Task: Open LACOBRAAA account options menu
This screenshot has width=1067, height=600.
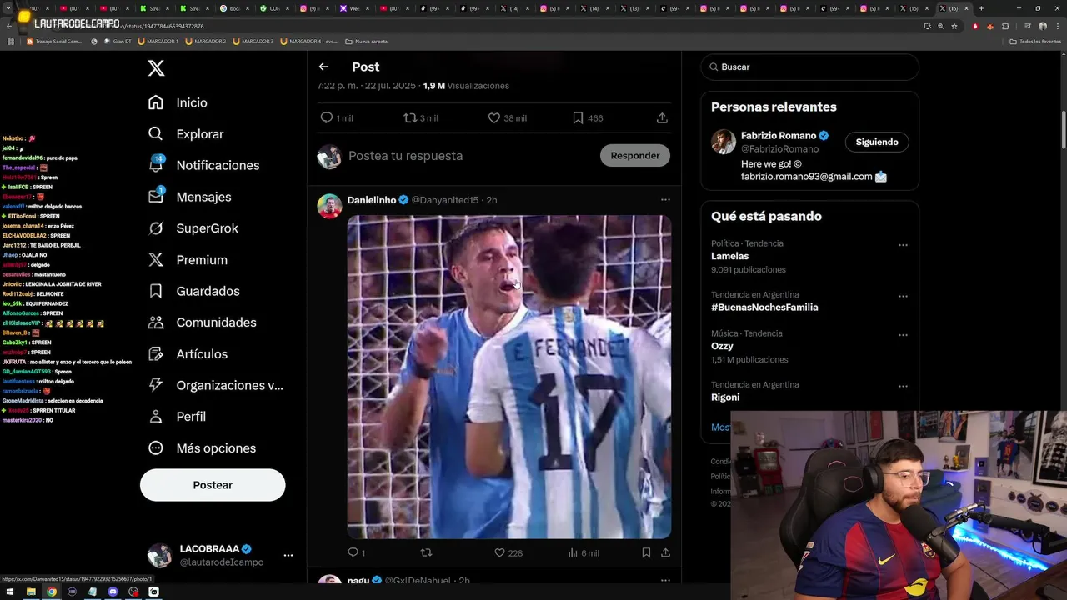Action: pos(288,555)
